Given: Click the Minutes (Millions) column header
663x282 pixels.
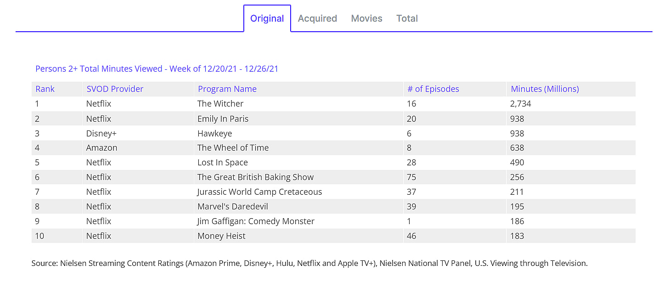Looking at the screenshot, I should click(545, 89).
